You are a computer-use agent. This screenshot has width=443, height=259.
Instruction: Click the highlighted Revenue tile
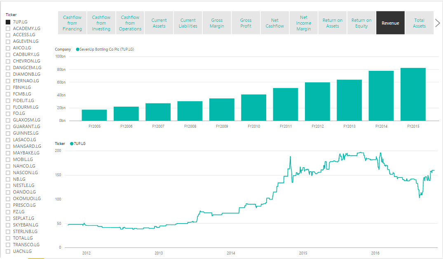click(390, 23)
